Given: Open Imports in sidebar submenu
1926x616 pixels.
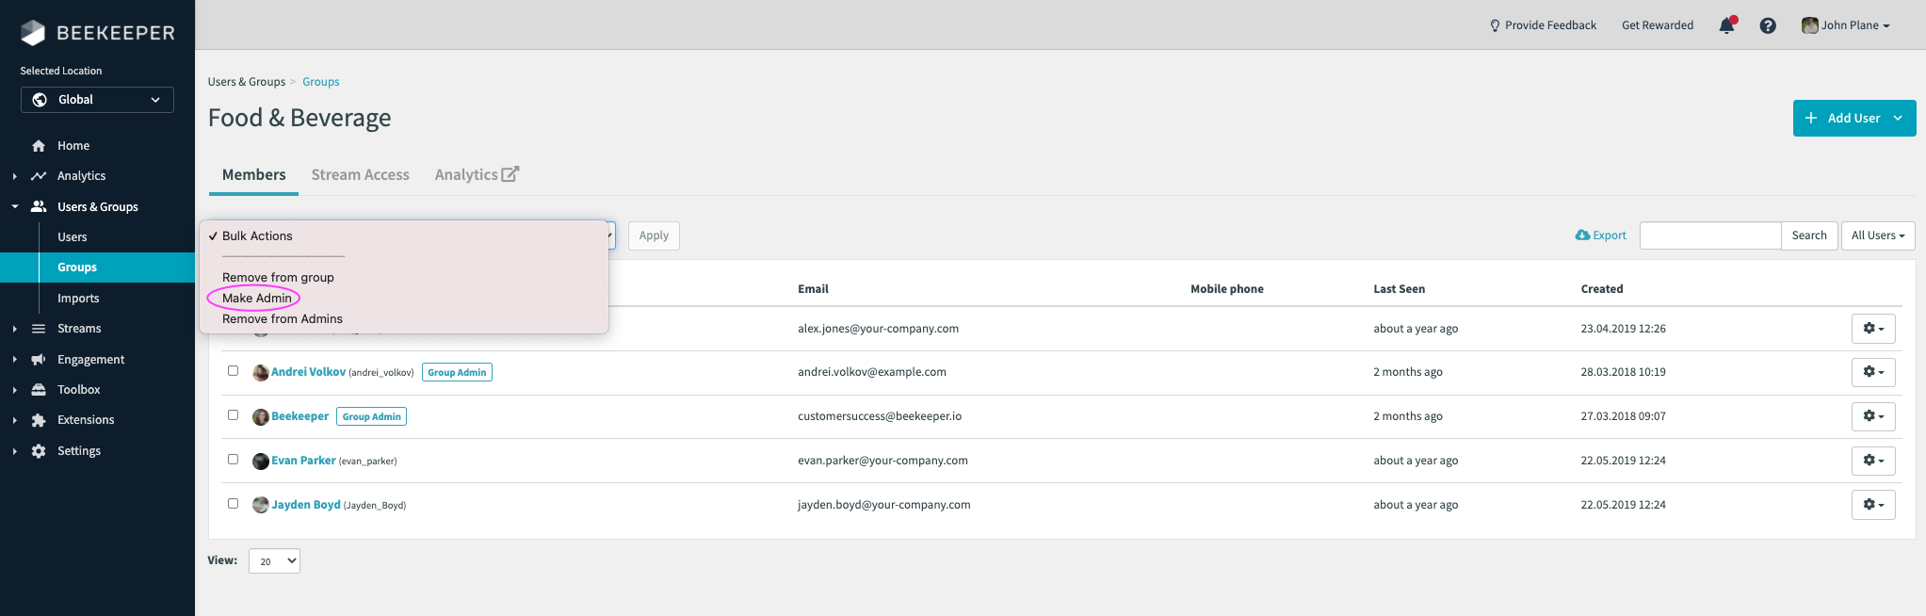Looking at the screenshot, I should tap(78, 299).
